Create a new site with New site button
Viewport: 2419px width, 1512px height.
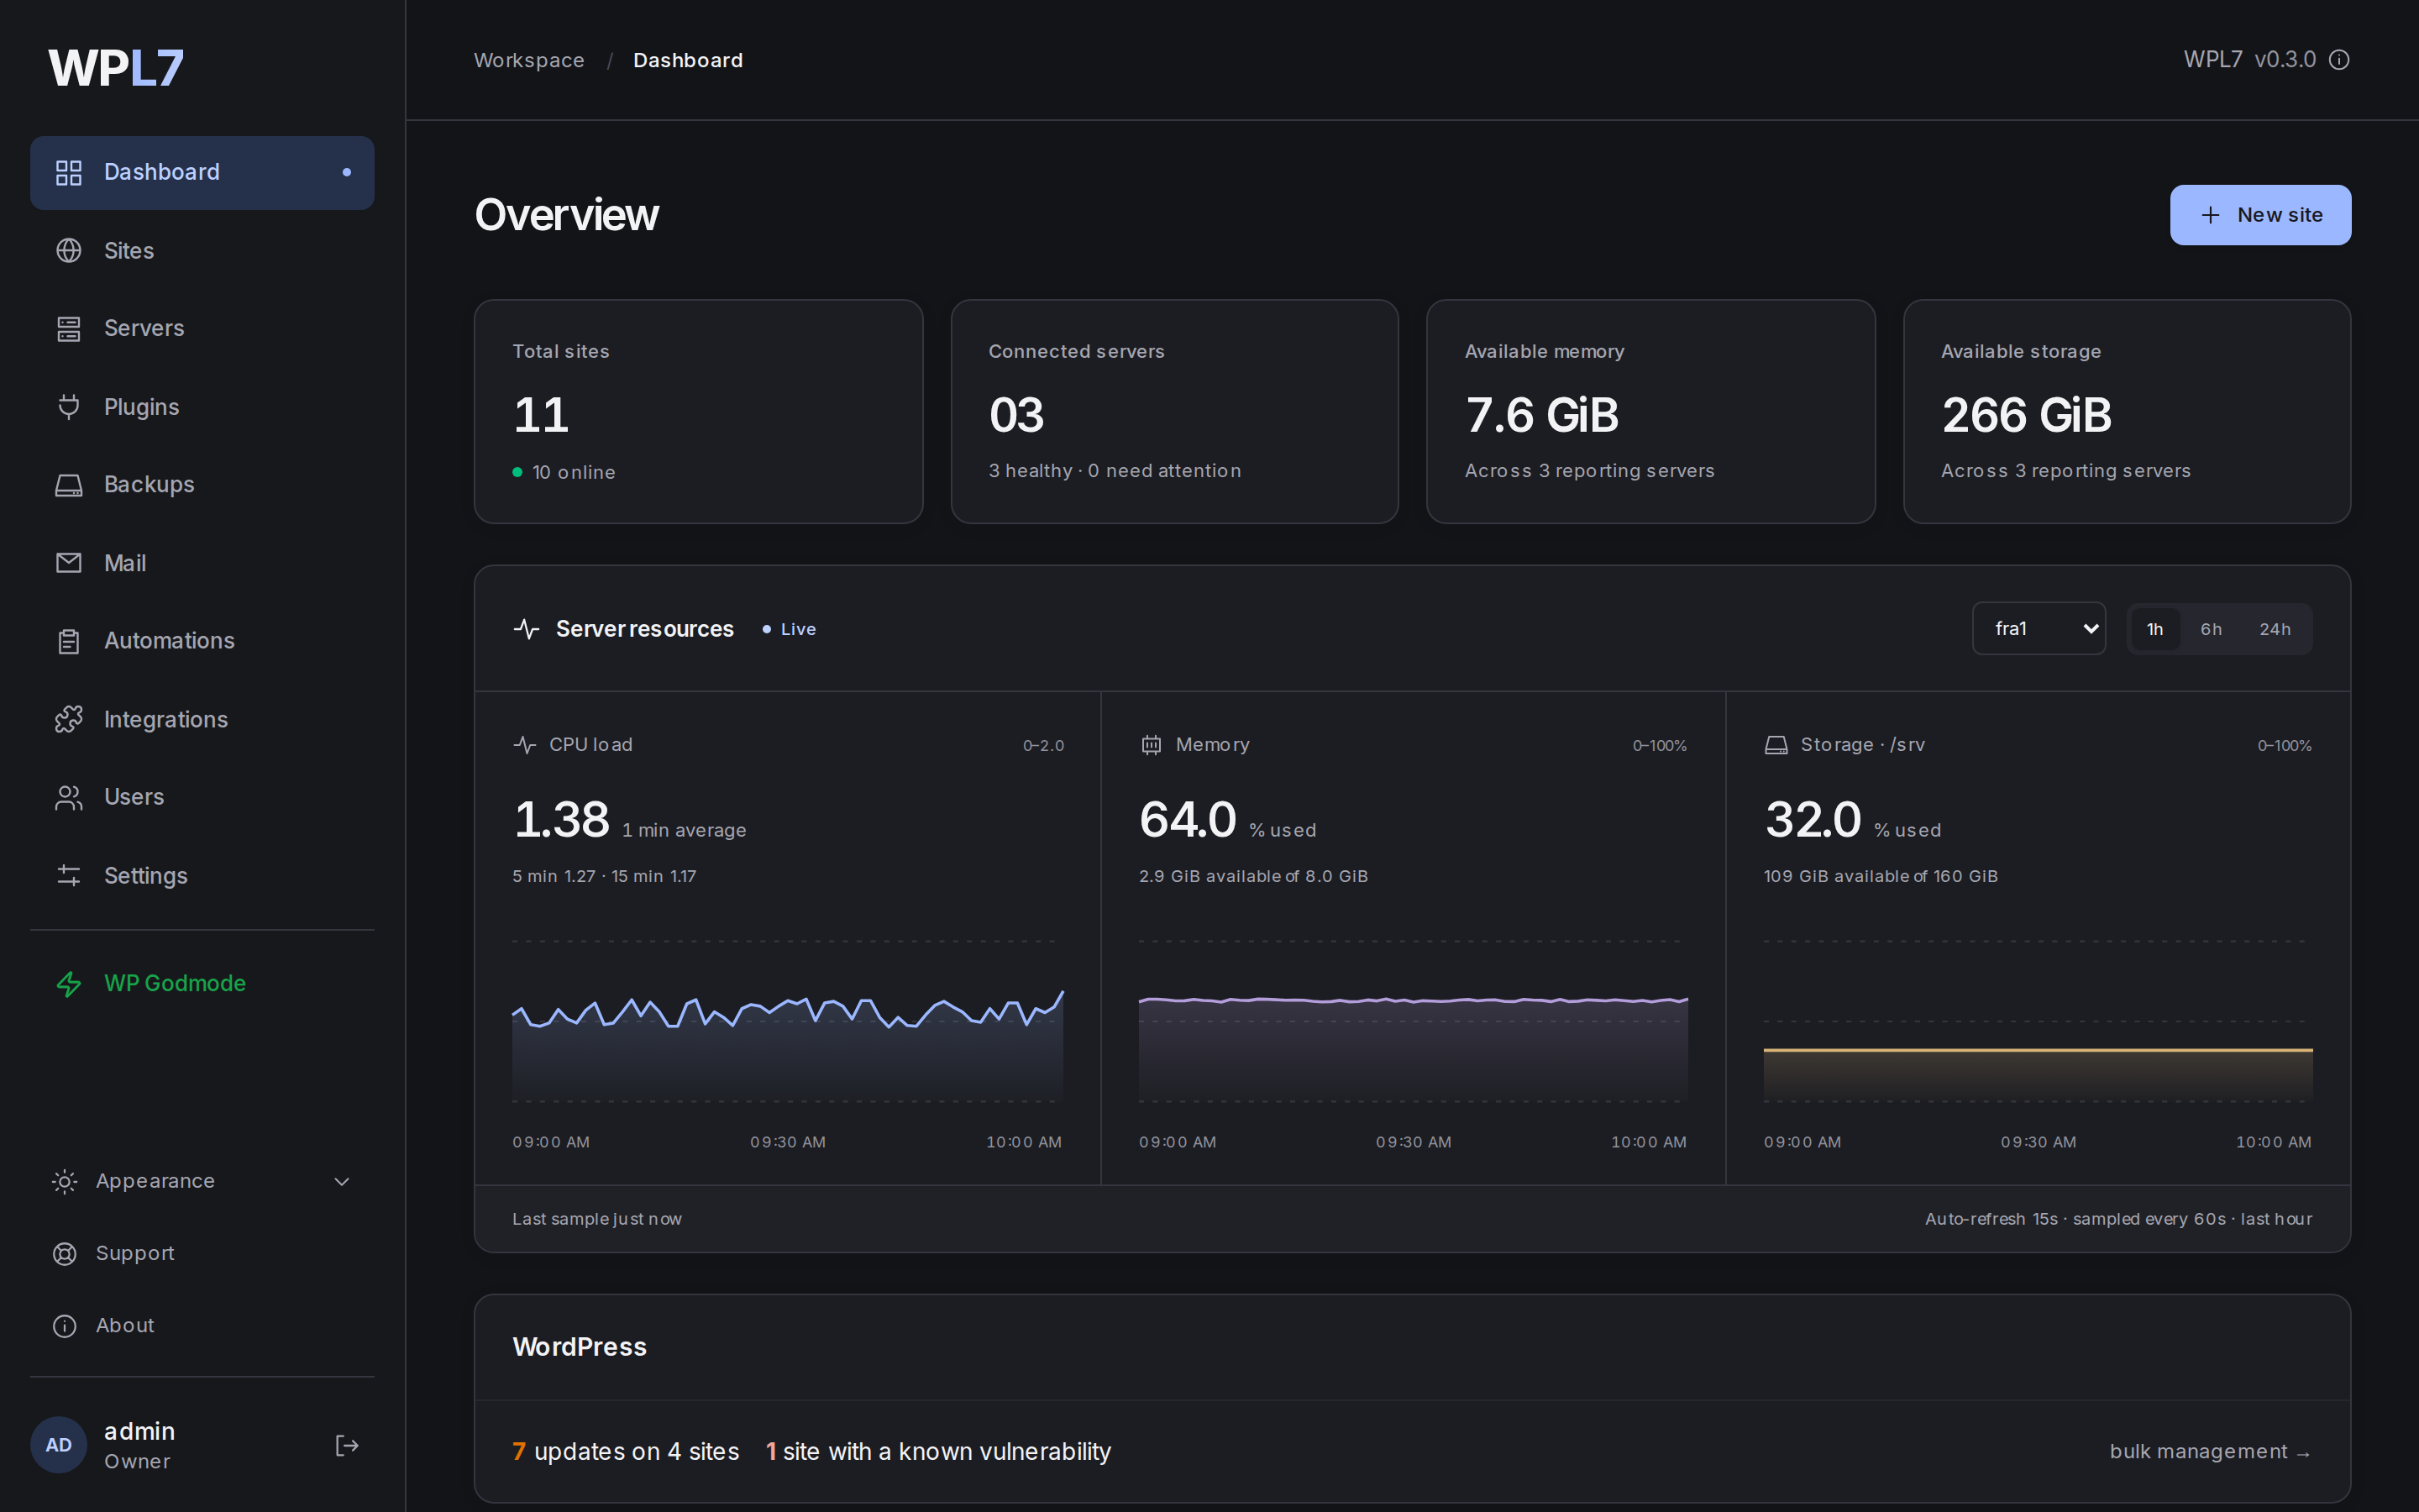(x=2260, y=215)
